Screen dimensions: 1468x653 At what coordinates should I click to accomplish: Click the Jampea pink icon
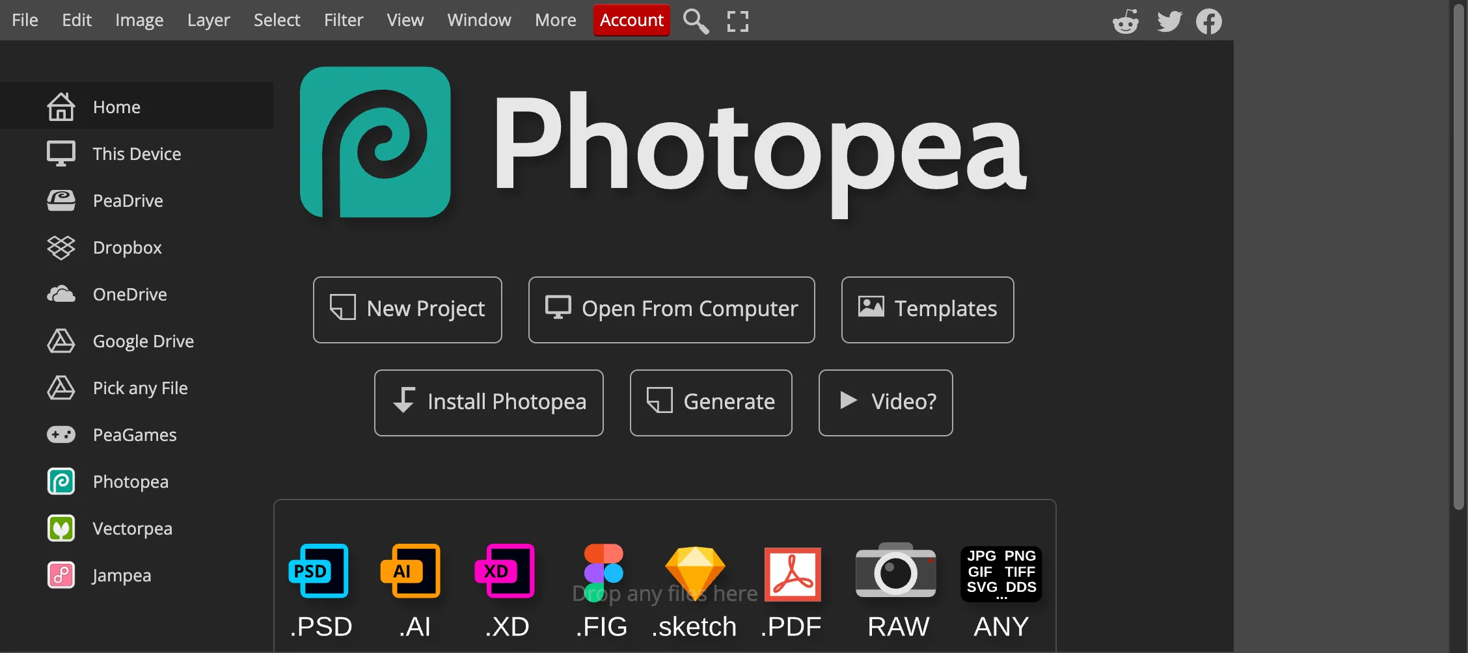[x=61, y=575]
